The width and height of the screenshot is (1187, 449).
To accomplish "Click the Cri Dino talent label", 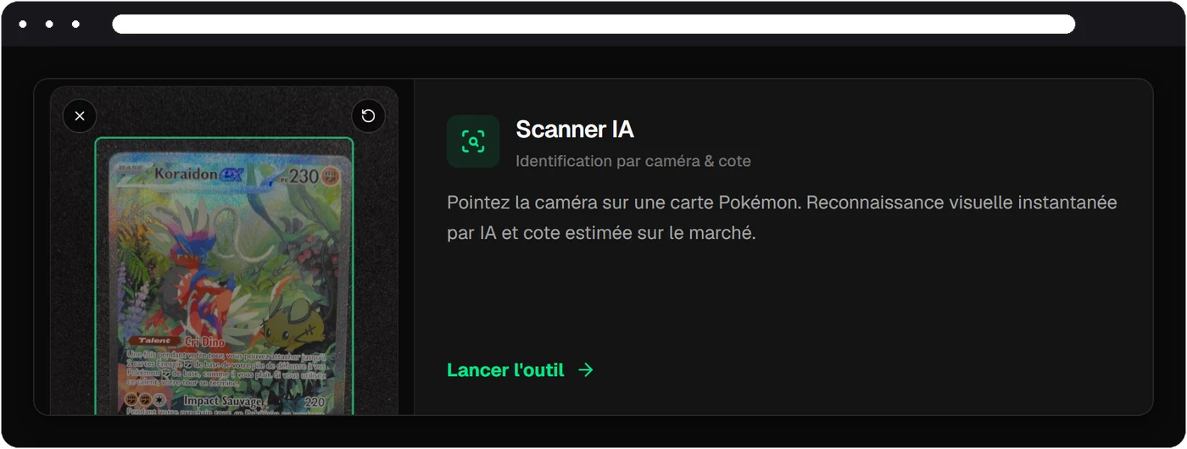I will 203,341.
